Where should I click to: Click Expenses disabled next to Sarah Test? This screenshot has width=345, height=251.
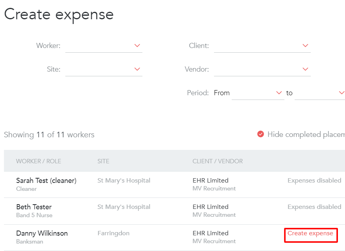tap(314, 180)
